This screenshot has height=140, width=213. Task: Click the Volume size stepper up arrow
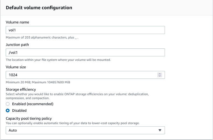(x=160, y=74)
